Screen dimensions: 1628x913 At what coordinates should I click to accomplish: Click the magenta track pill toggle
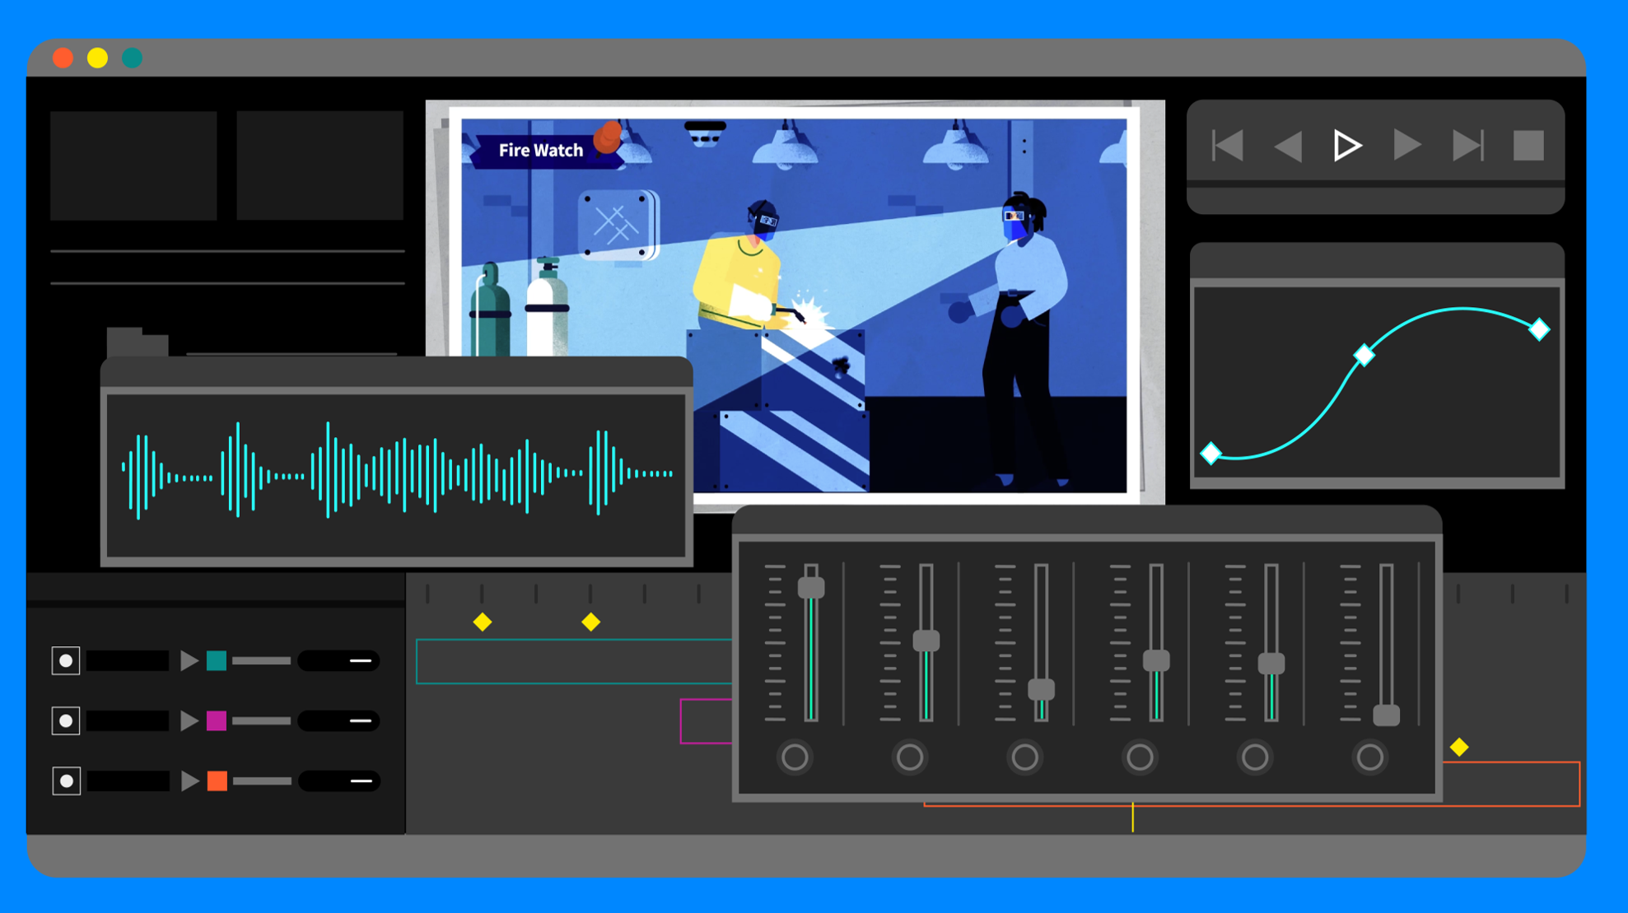(338, 720)
